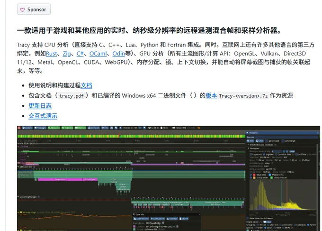Image resolution: width=322 pixels, height=231 pixels.
Task: Toggle Group mean checkbox
Action: point(251,178)
